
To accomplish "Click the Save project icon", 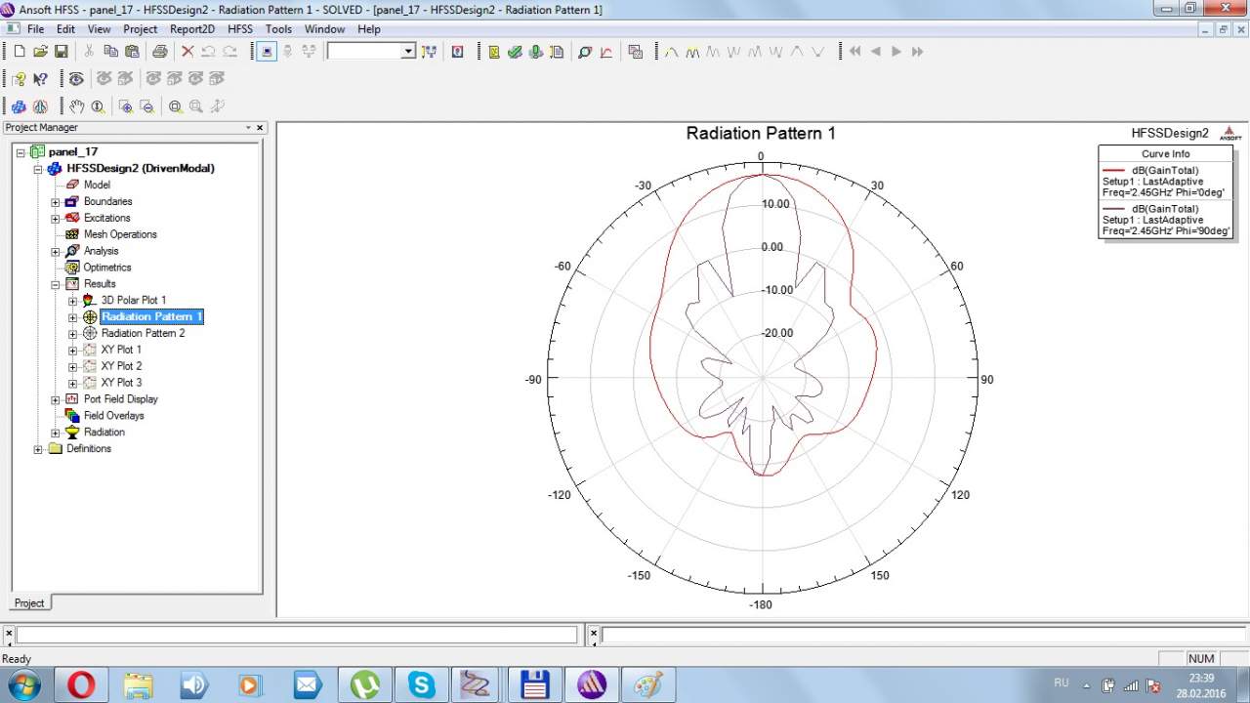I will click(62, 52).
